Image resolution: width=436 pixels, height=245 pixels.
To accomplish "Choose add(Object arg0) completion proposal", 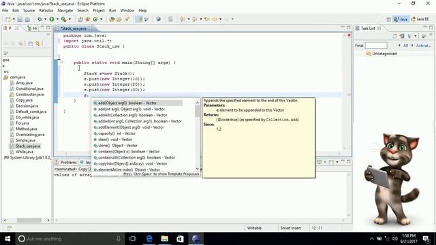I will 138,103.
